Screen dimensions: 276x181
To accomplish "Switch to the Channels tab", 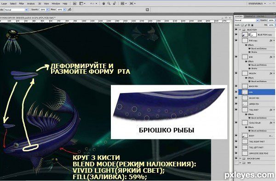I will tap(250, 16).
